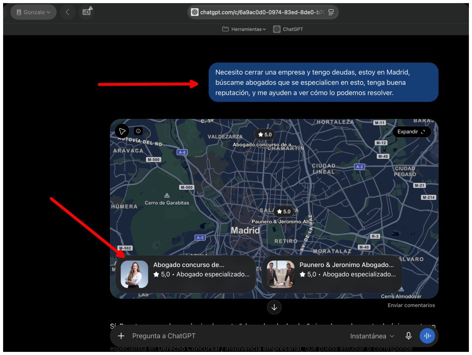Go back with the browser back arrow
The image size is (472, 355).
(x=67, y=12)
